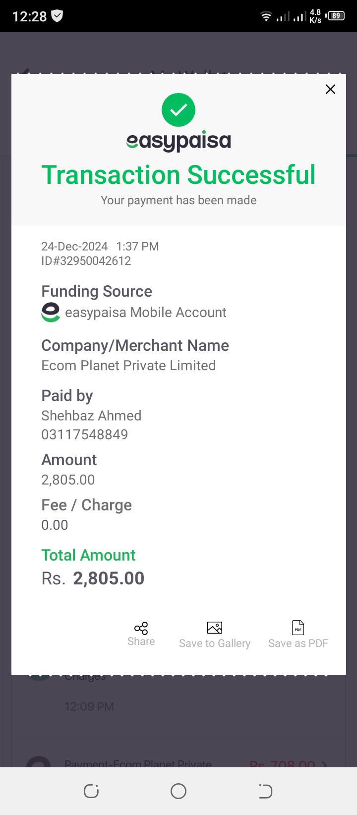Tap the Transaction Successful heading
357x815 pixels.
pyautogui.click(x=178, y=175)
